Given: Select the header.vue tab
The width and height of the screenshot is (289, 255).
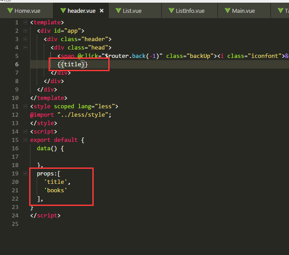Looking at the screenshot, I should point(81,11).
